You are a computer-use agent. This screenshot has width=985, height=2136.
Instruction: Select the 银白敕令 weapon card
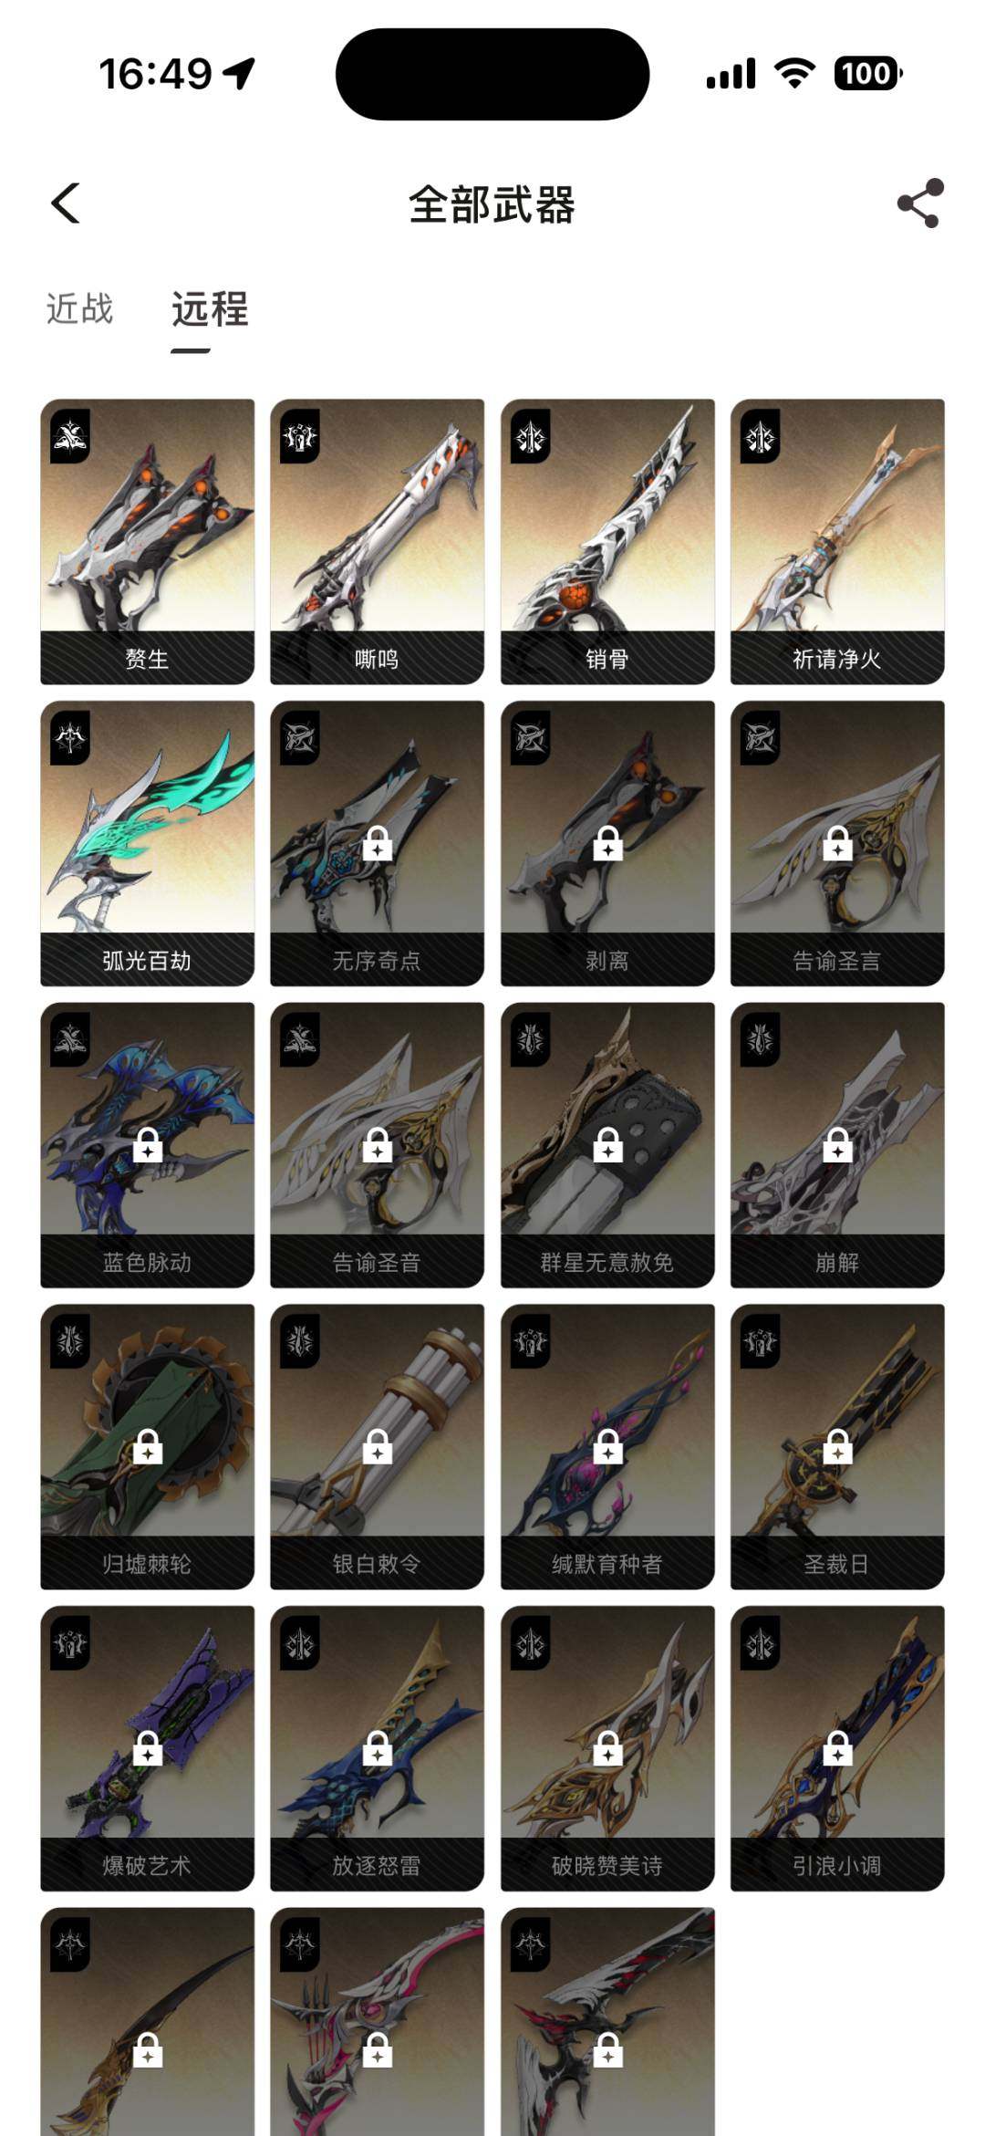tap(378, 1447)
